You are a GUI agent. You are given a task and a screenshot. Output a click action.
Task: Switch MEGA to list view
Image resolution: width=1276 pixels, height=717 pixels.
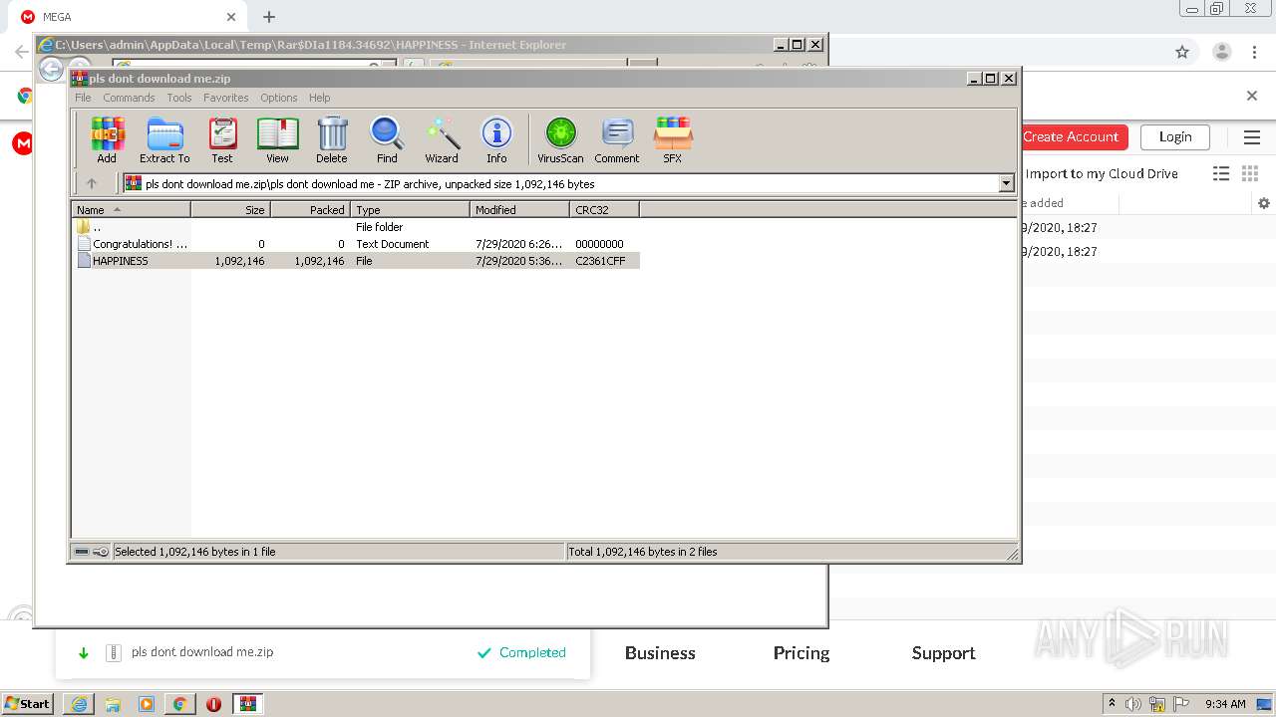pos(1221,173)
